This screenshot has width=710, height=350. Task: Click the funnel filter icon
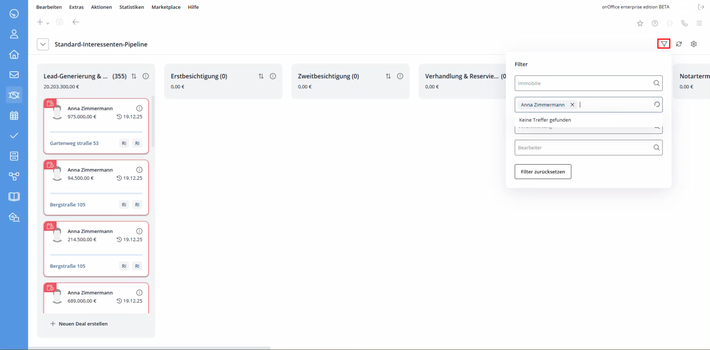point(664,44)
